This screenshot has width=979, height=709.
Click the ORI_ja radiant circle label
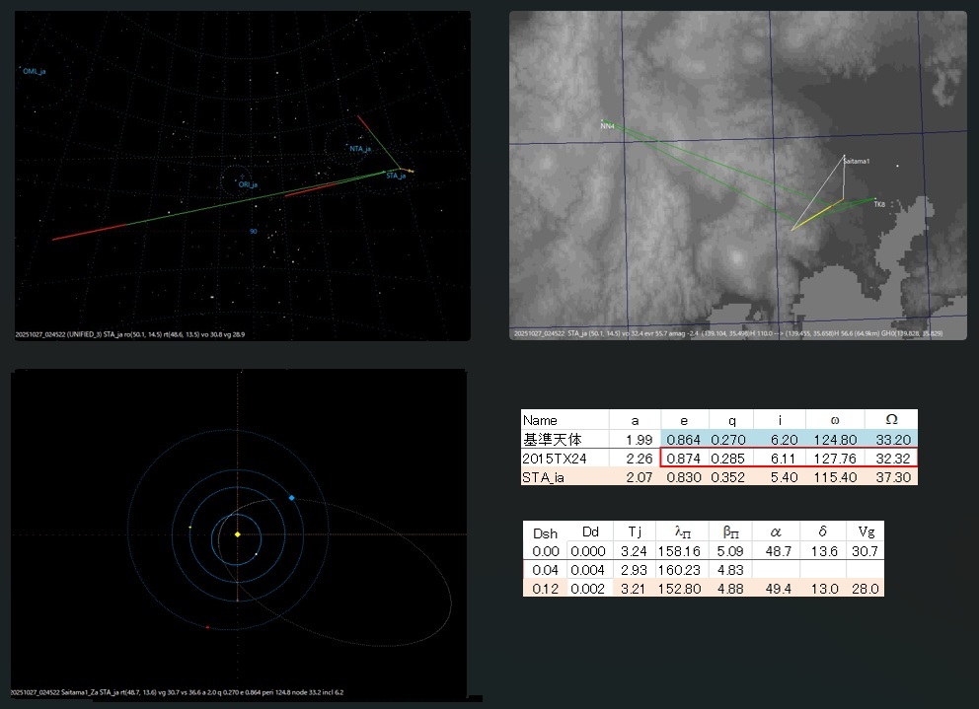click(247, 184)
